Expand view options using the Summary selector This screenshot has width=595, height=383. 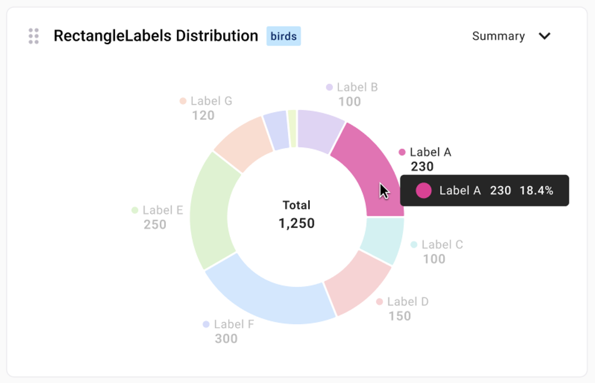click(511, 36)
